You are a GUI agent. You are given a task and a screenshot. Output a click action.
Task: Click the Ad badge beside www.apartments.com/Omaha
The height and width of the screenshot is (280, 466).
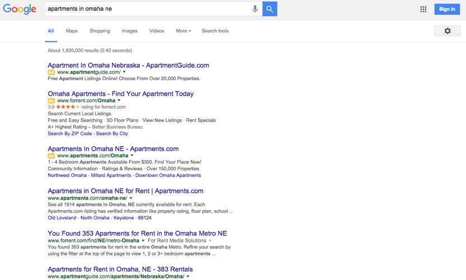(51, 156)
